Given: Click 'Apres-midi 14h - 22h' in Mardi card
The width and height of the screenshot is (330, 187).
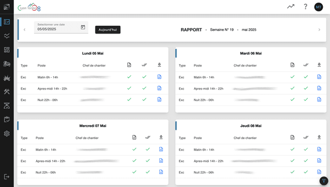Looking at the screenshot, I should [208, 89].
